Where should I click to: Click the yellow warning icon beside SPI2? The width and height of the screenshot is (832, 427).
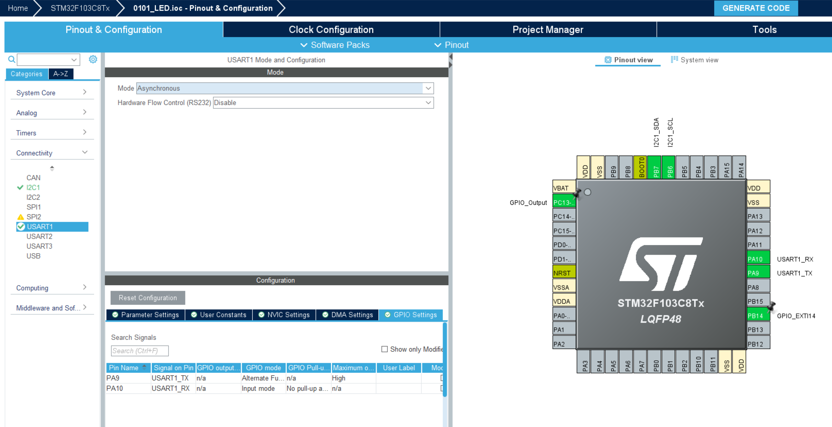20,217
